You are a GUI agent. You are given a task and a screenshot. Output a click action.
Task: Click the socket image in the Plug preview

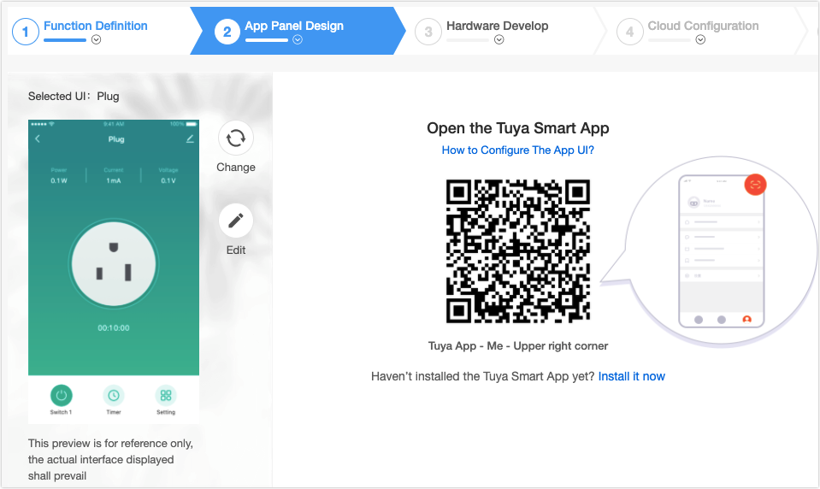(114, 263)
